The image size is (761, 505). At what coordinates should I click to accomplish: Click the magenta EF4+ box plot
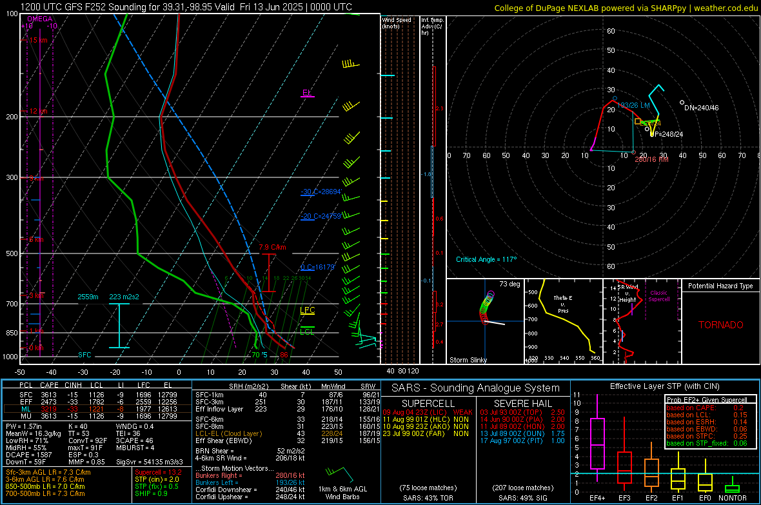point(597,438)
